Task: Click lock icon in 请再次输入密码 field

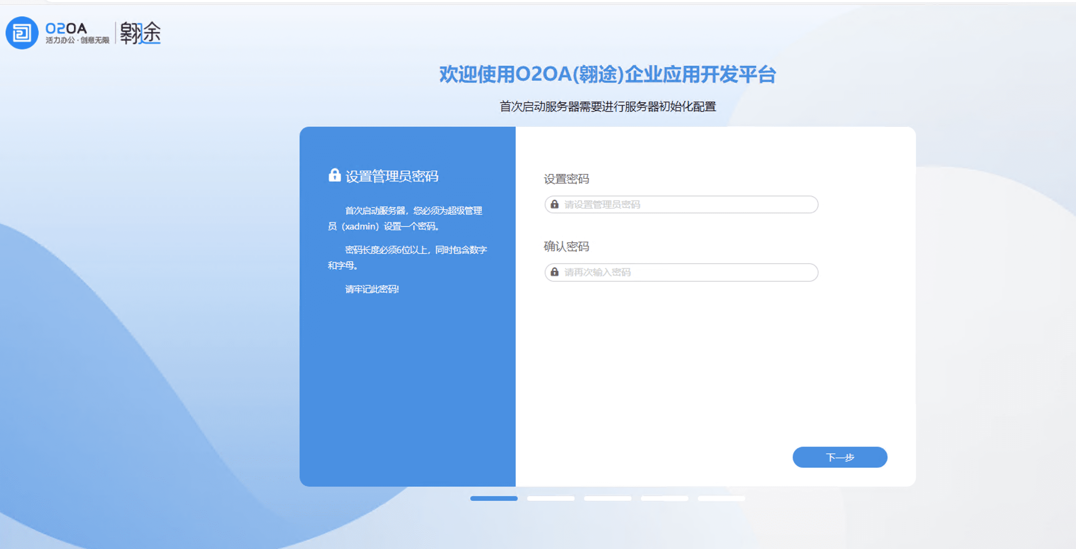Action: [554, 272]
